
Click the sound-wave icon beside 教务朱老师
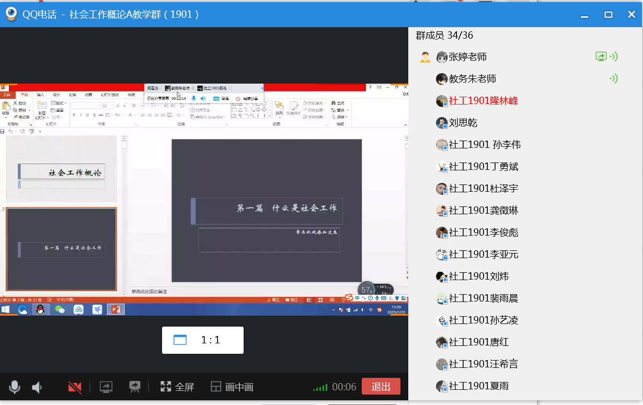614,78
